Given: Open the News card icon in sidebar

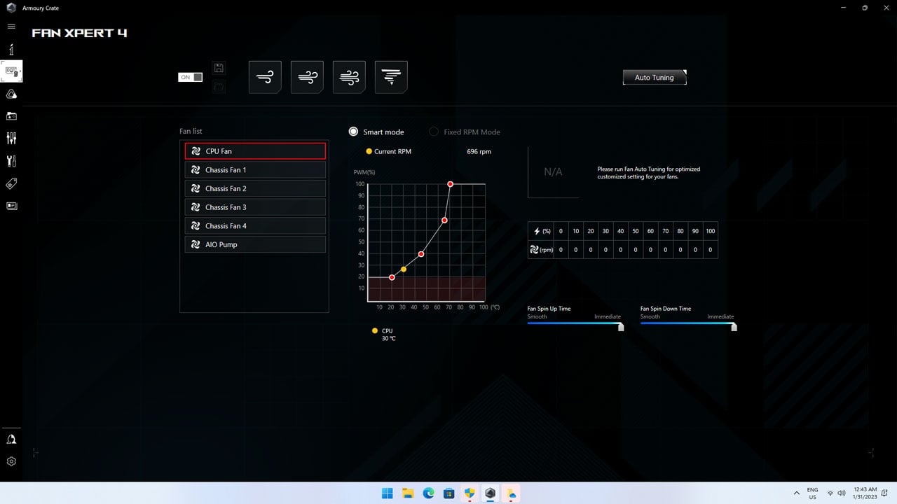Looking at the screenshot, I should pyautogui.click(x=11, y=206).
